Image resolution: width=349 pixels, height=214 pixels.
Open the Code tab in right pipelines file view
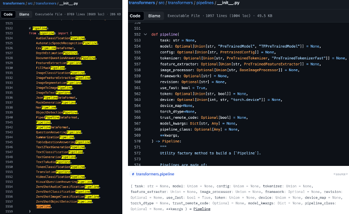coord(135,16)
